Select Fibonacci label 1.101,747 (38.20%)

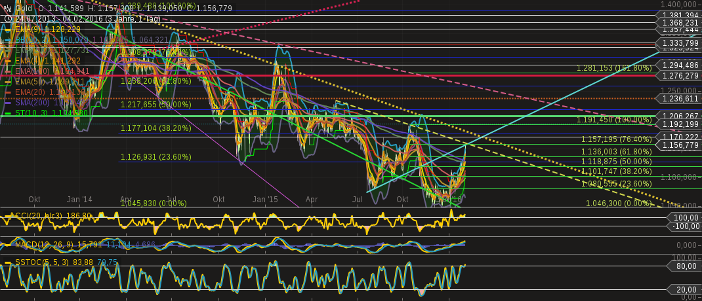coord(617,171)
